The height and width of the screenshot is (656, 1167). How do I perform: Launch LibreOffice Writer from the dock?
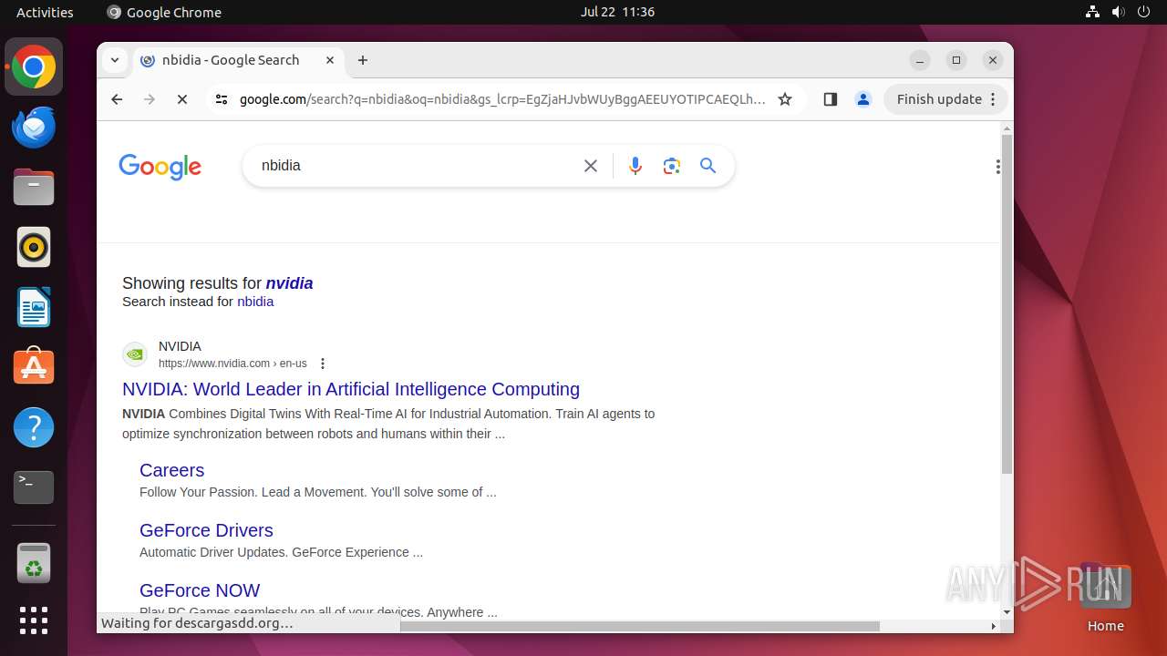click(34, 307)
